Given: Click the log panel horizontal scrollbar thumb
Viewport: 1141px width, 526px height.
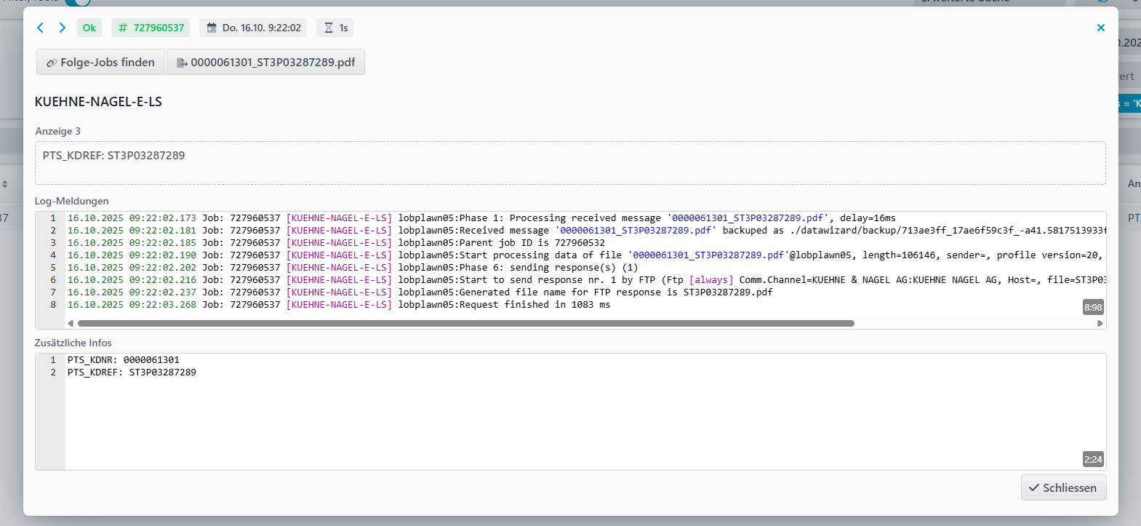Looking at the screenshot, I should 465,323.
